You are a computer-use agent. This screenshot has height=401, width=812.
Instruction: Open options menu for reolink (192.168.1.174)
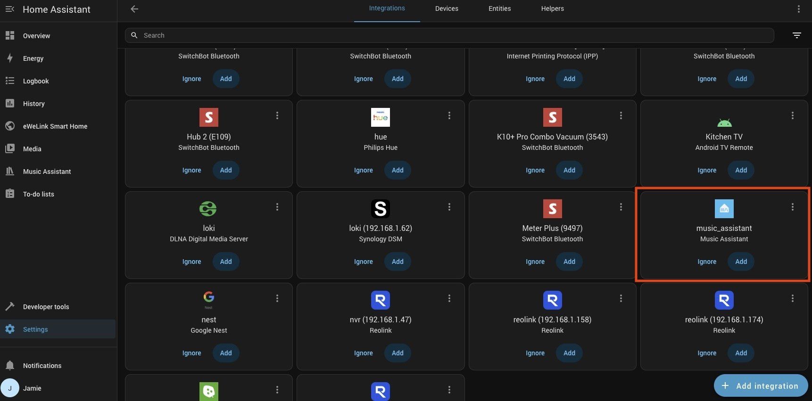coord(793,298)
